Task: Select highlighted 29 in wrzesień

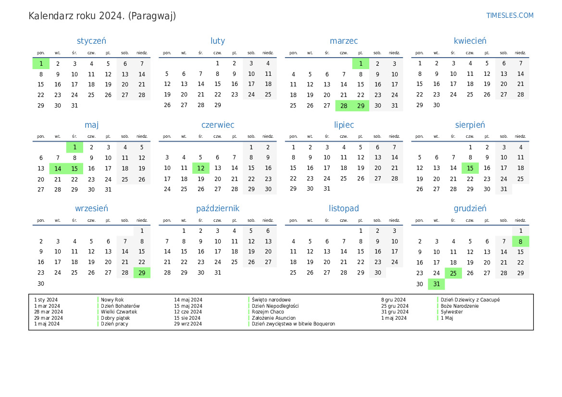Action: [142, 273]
